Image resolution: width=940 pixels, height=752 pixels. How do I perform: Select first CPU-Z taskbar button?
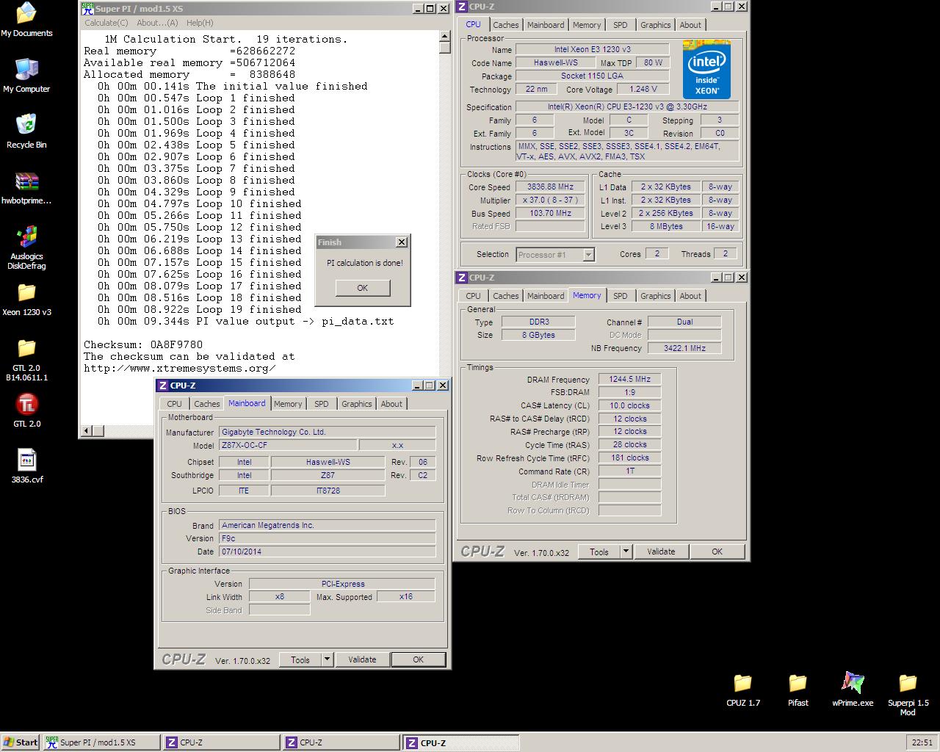pyautogui.click(x=222, y=742)
